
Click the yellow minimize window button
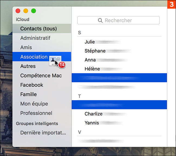pos(26,11)
